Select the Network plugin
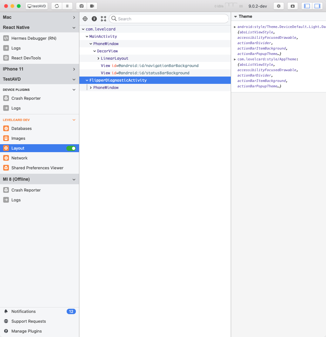 point(19,158)
